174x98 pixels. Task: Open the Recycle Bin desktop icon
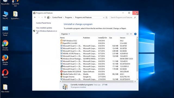pyautogui.click(x=5, y=2)
